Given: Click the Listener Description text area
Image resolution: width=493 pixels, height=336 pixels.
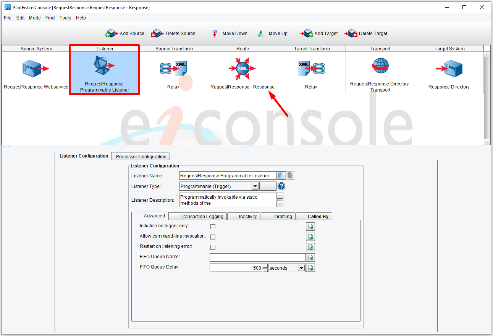Looking at the screenshot, I should coord(228,200).
